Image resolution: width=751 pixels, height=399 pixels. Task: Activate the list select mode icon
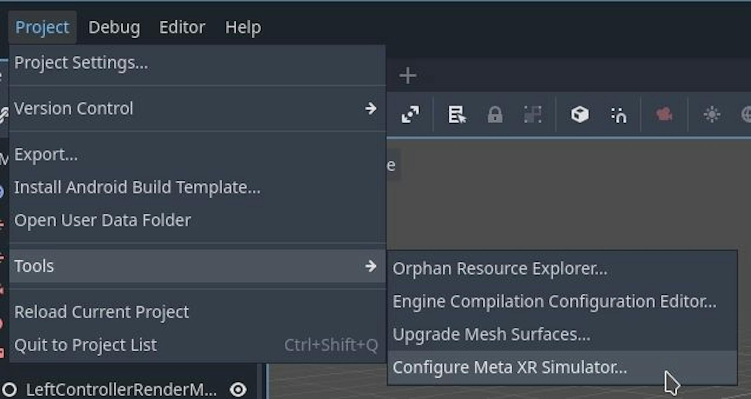click(456, 115)
